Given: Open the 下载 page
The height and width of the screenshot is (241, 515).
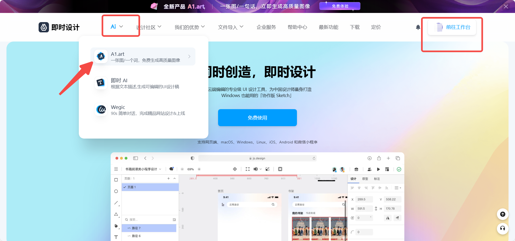Looking at the screenshot, I should point(355,27).
